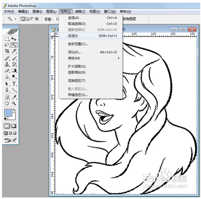Open the 窗口(W) menu

[110, 12]
